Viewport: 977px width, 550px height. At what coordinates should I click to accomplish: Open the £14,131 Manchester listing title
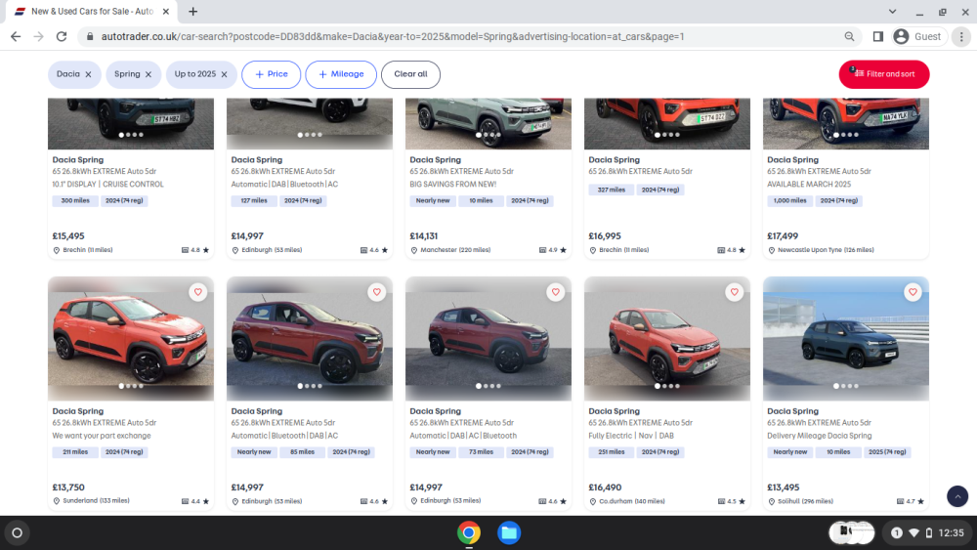(x=436, y=160)
